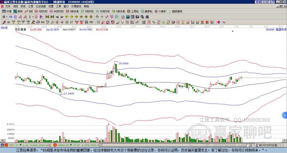Viewport: 287px width, 153px height.
Task: Open T数字表 tool
Action: tap(119, 11)
